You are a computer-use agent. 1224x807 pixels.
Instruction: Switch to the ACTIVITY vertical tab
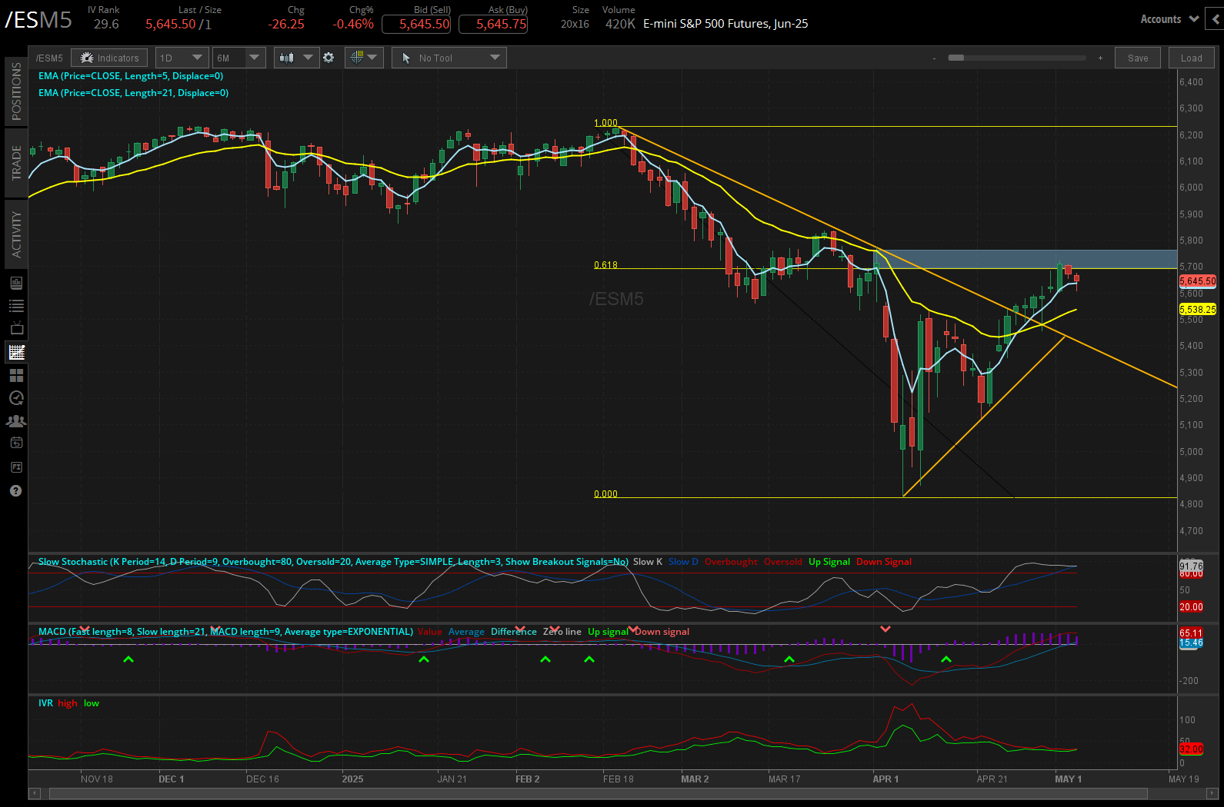[16, 235]
